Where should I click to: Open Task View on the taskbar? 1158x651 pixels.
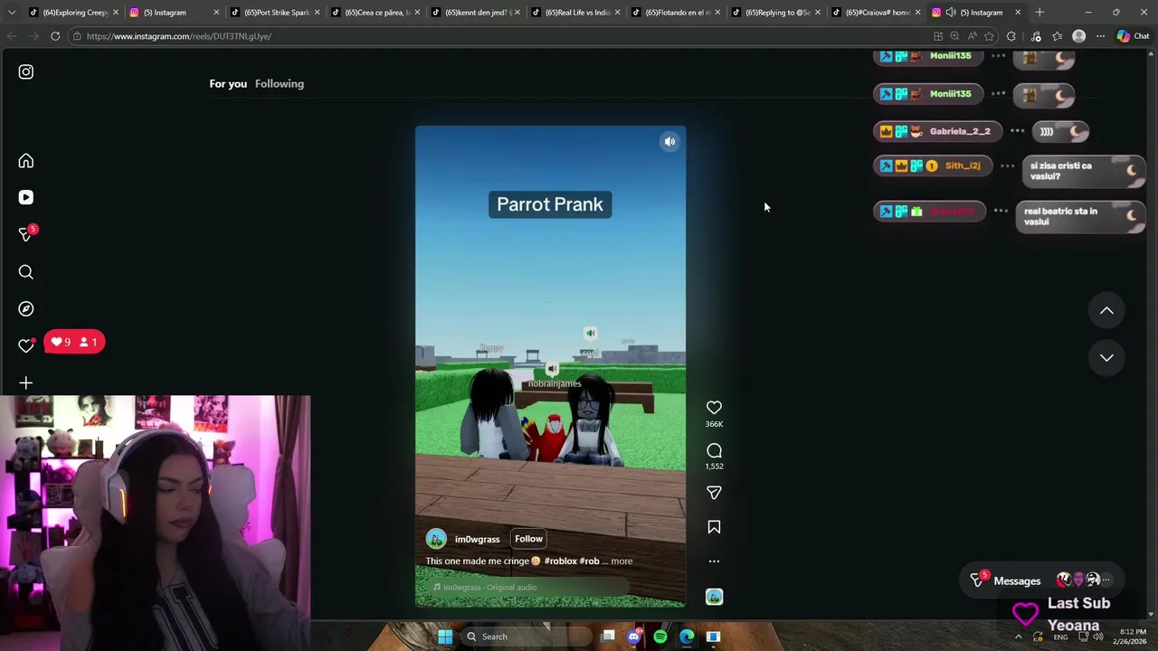[608, 637]
